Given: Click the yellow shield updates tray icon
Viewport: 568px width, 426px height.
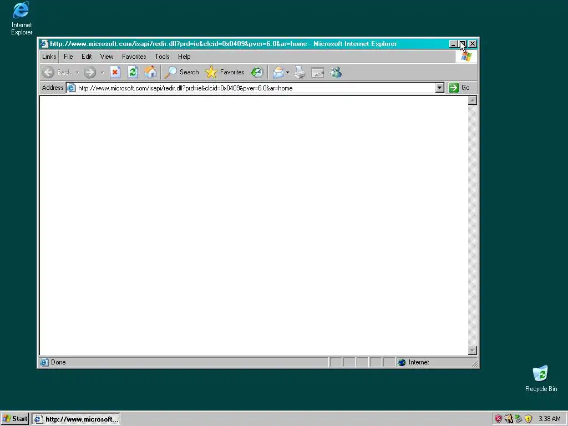Looking at the screenshot, I should point(528,419).
